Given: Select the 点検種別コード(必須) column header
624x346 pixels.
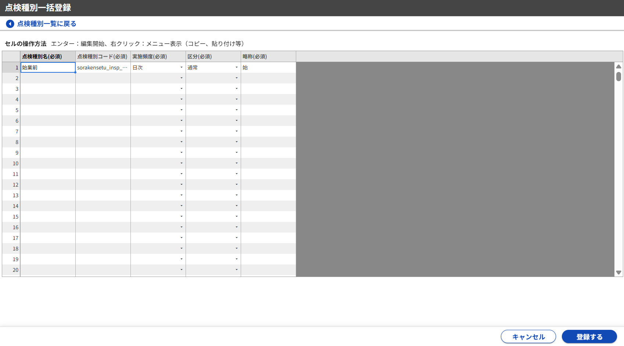Looking at the screenshot, I should click(103, 57).
